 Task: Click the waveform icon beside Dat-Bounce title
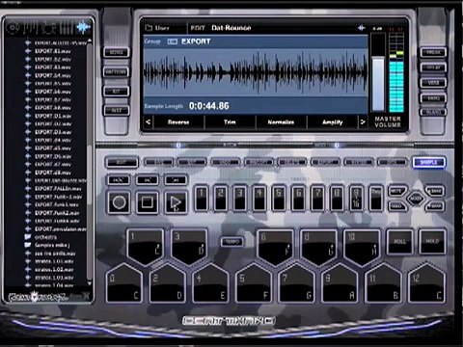point(361,28)
